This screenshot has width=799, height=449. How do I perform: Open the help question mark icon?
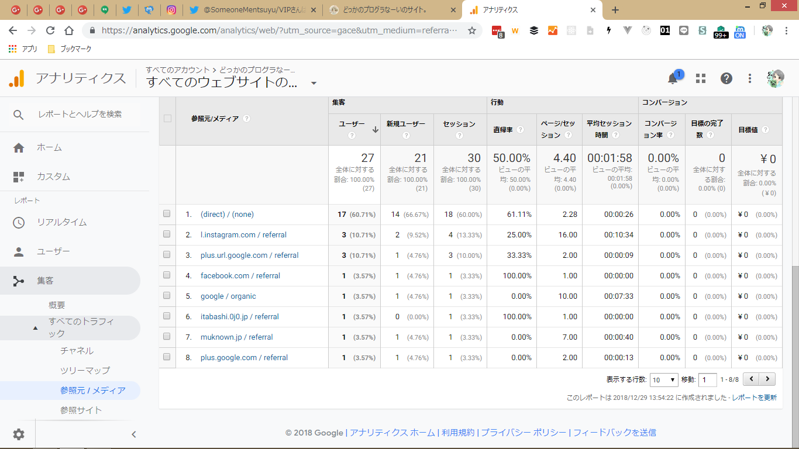click(726, 78)
